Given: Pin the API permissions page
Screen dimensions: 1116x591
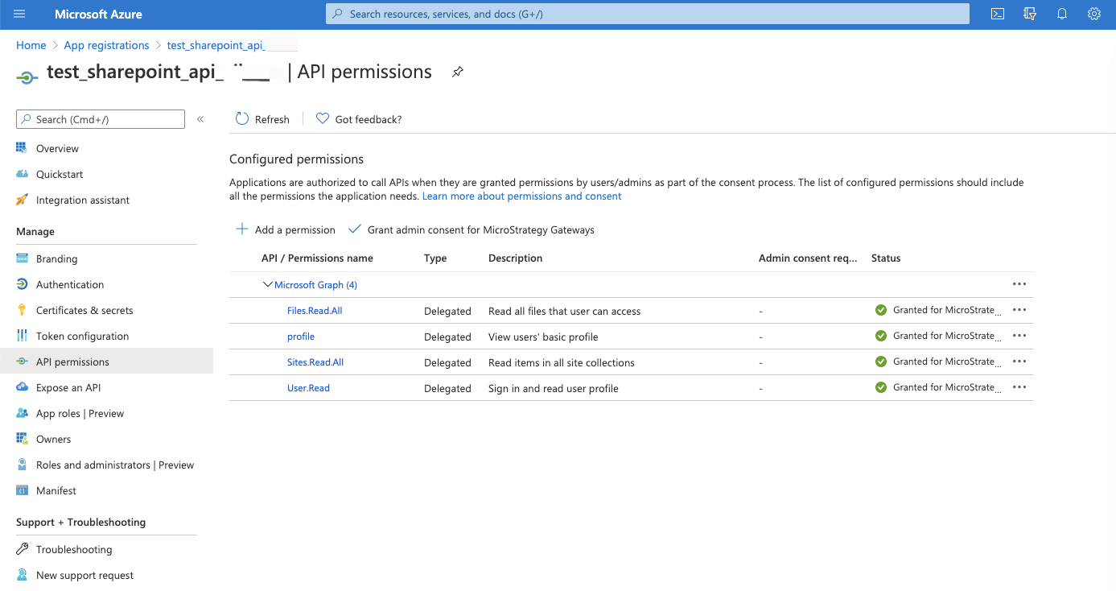Looking at the screenshot, I should coord(458,72).
